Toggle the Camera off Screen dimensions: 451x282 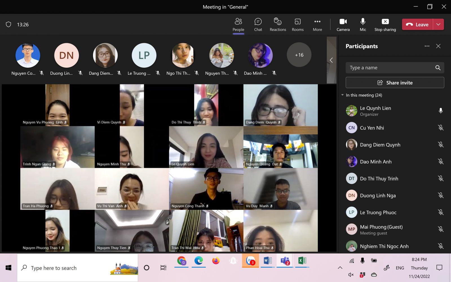[x=343, y=25]
